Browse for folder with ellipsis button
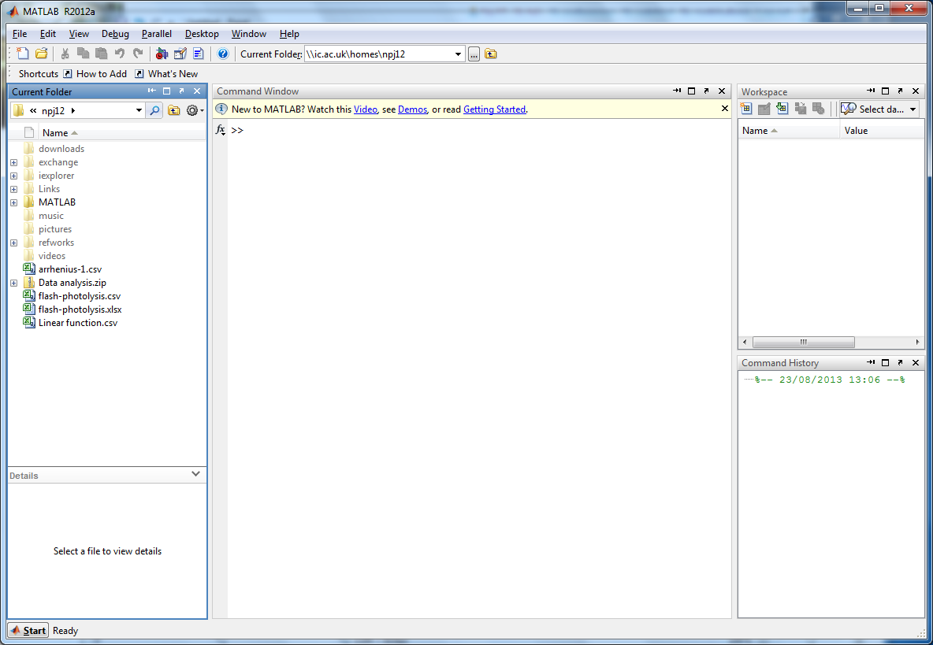The image size is (933, 645). point(474,54)
